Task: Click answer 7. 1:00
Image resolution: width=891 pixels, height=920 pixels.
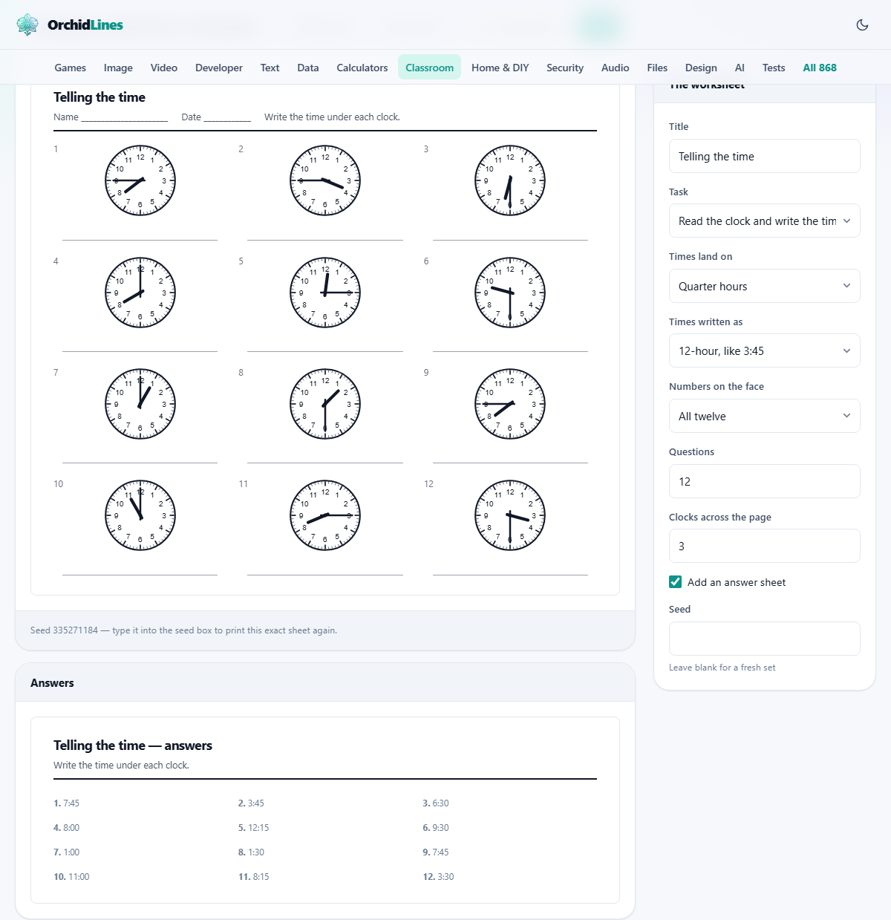Action: coord(66,852)
